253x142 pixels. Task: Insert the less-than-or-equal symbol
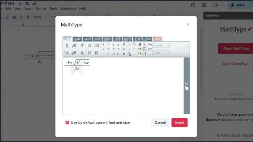(118, 45)
